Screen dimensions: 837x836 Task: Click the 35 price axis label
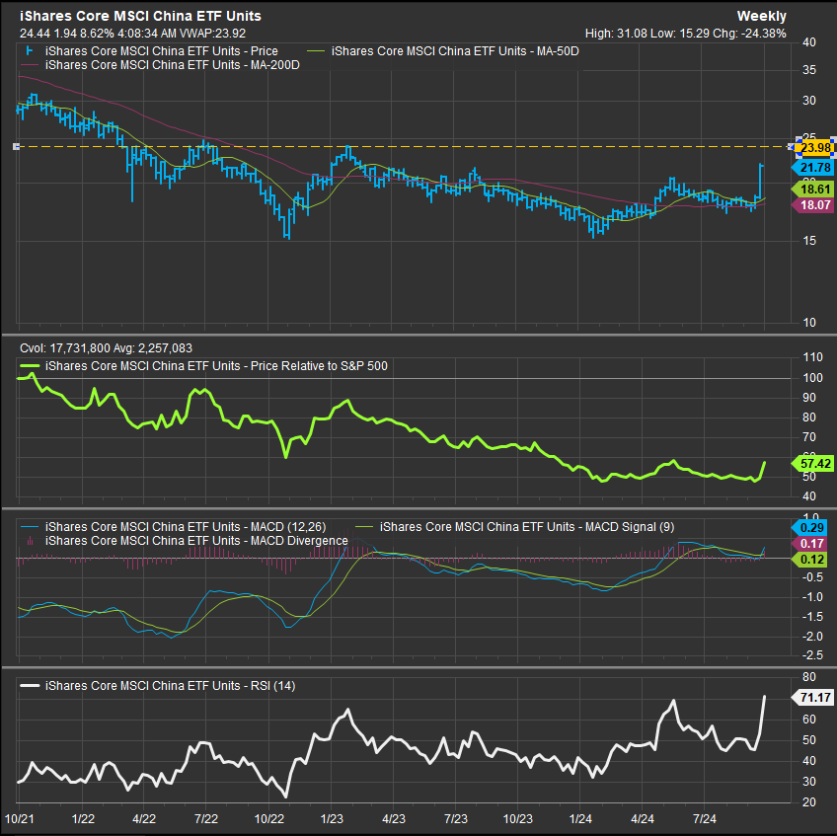pyautogui.click(x=809, y=70)
